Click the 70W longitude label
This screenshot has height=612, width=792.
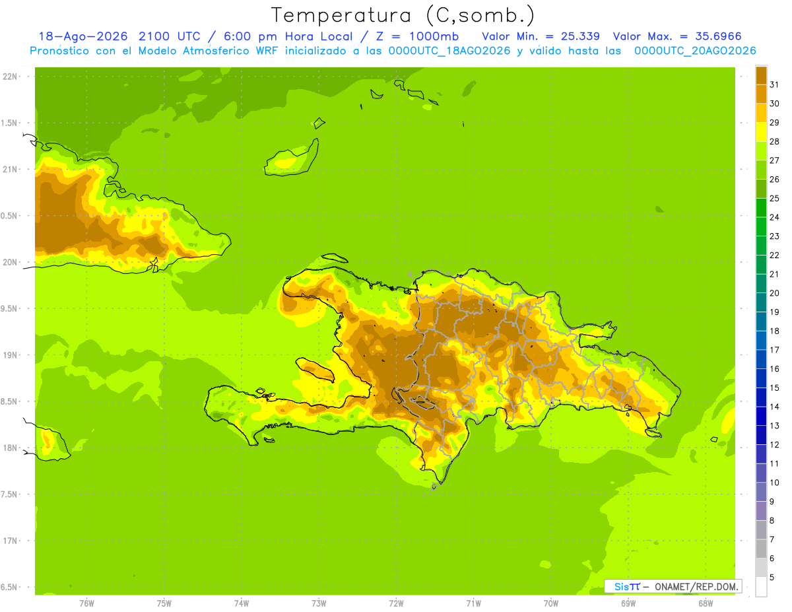551,603
